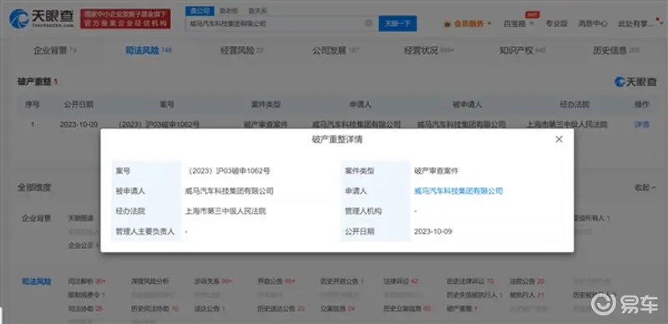Switch to the 企业背景 tab
Viewport: 668px width, 324px height.
[55, 50]
